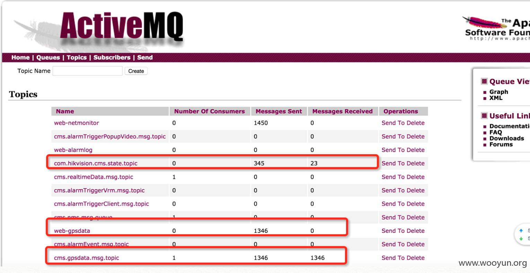Select the 23 messages received value
Viewport: 530px width, 273px height.
[x=314, y=164]
